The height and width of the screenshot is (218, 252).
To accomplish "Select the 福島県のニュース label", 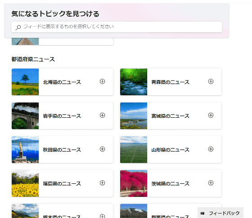I will pos(62,183).
